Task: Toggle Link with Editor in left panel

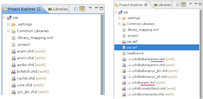Action: point(82,9)
